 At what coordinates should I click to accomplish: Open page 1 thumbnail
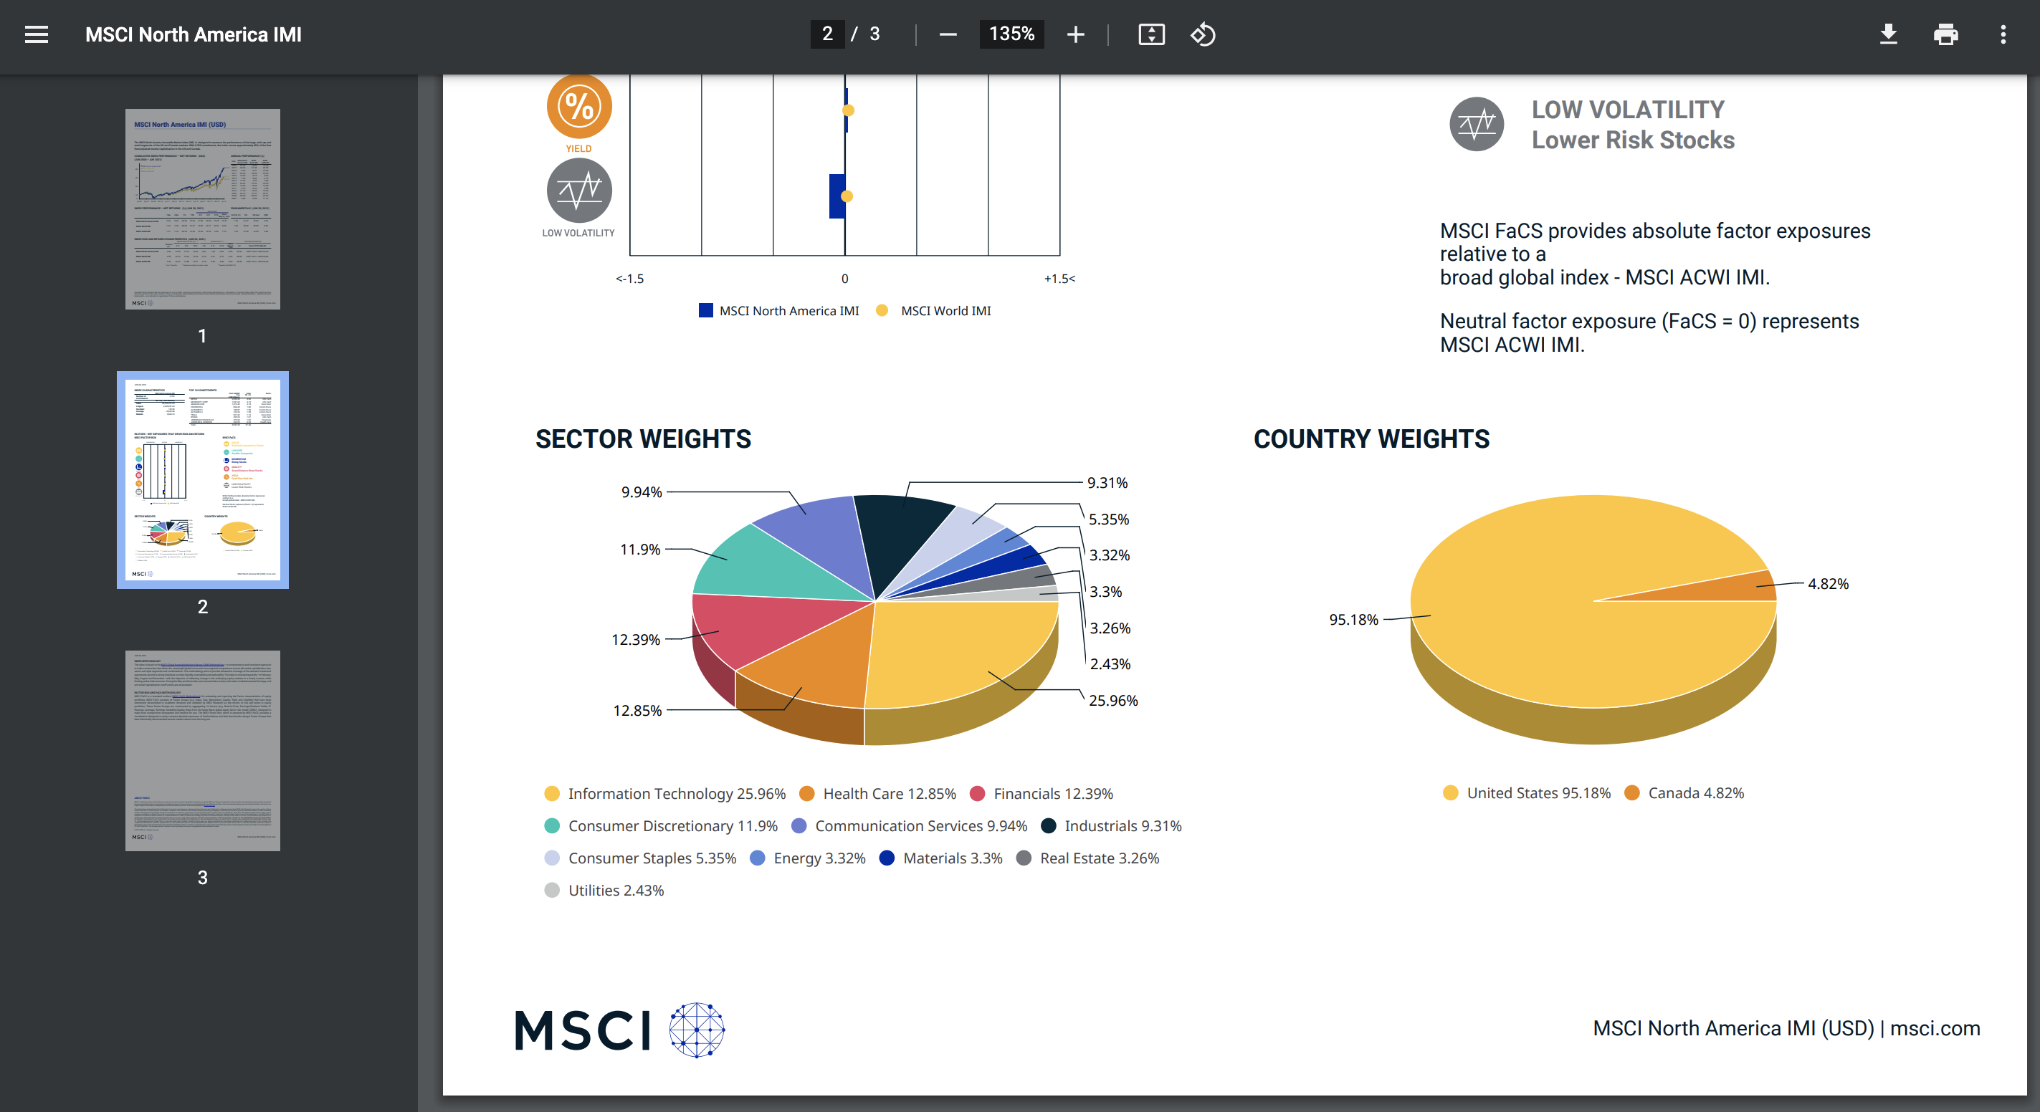click(x=203, y=209)
